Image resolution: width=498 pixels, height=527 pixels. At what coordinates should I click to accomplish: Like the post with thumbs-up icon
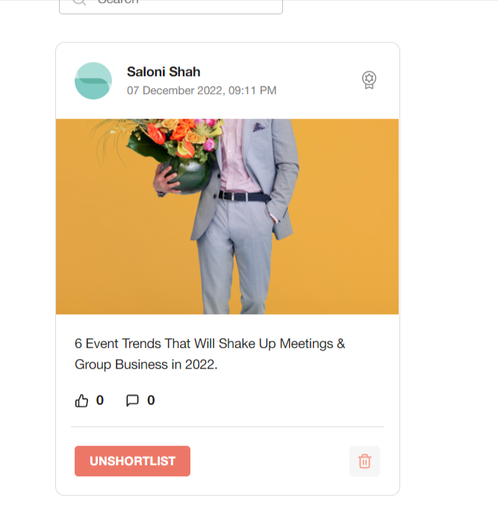81,401
